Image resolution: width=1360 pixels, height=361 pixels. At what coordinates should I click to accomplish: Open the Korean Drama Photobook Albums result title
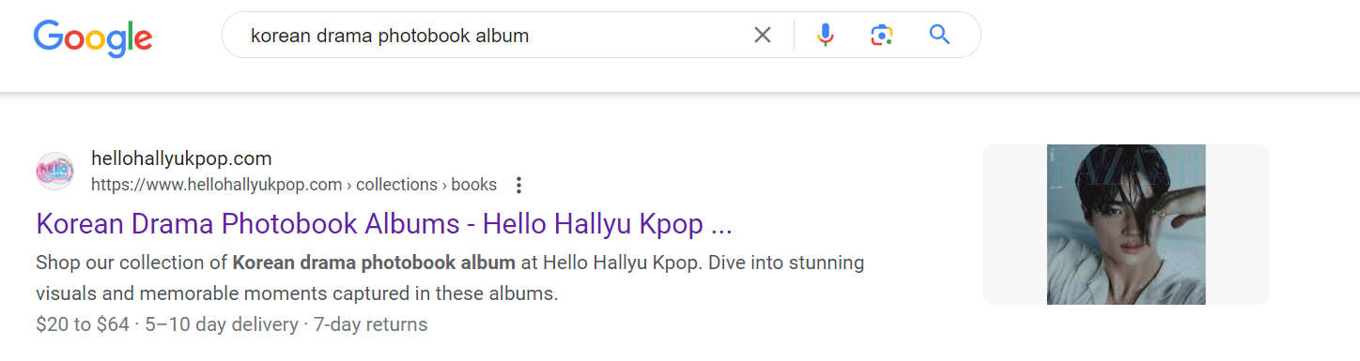pyautogui.click(x=383, y=225)
